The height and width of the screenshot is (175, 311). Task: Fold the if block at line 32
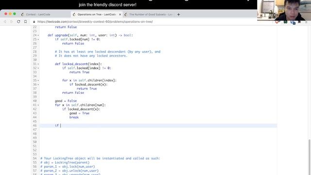38,68
